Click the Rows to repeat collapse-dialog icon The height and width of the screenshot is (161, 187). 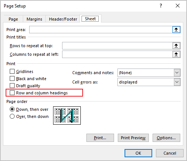(x=176, y=46)
